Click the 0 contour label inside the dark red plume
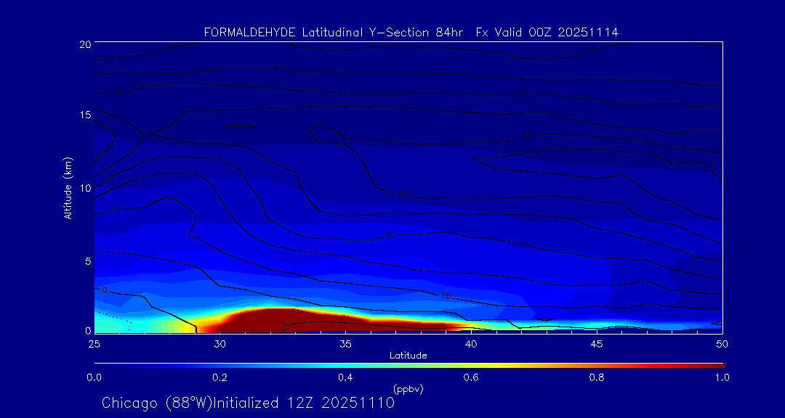 287,327
